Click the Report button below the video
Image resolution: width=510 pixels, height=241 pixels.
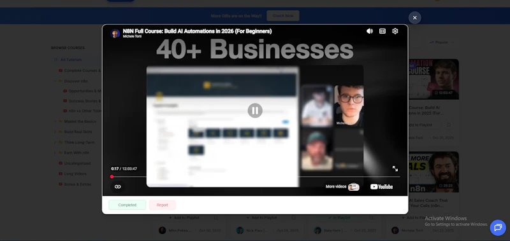163,205
